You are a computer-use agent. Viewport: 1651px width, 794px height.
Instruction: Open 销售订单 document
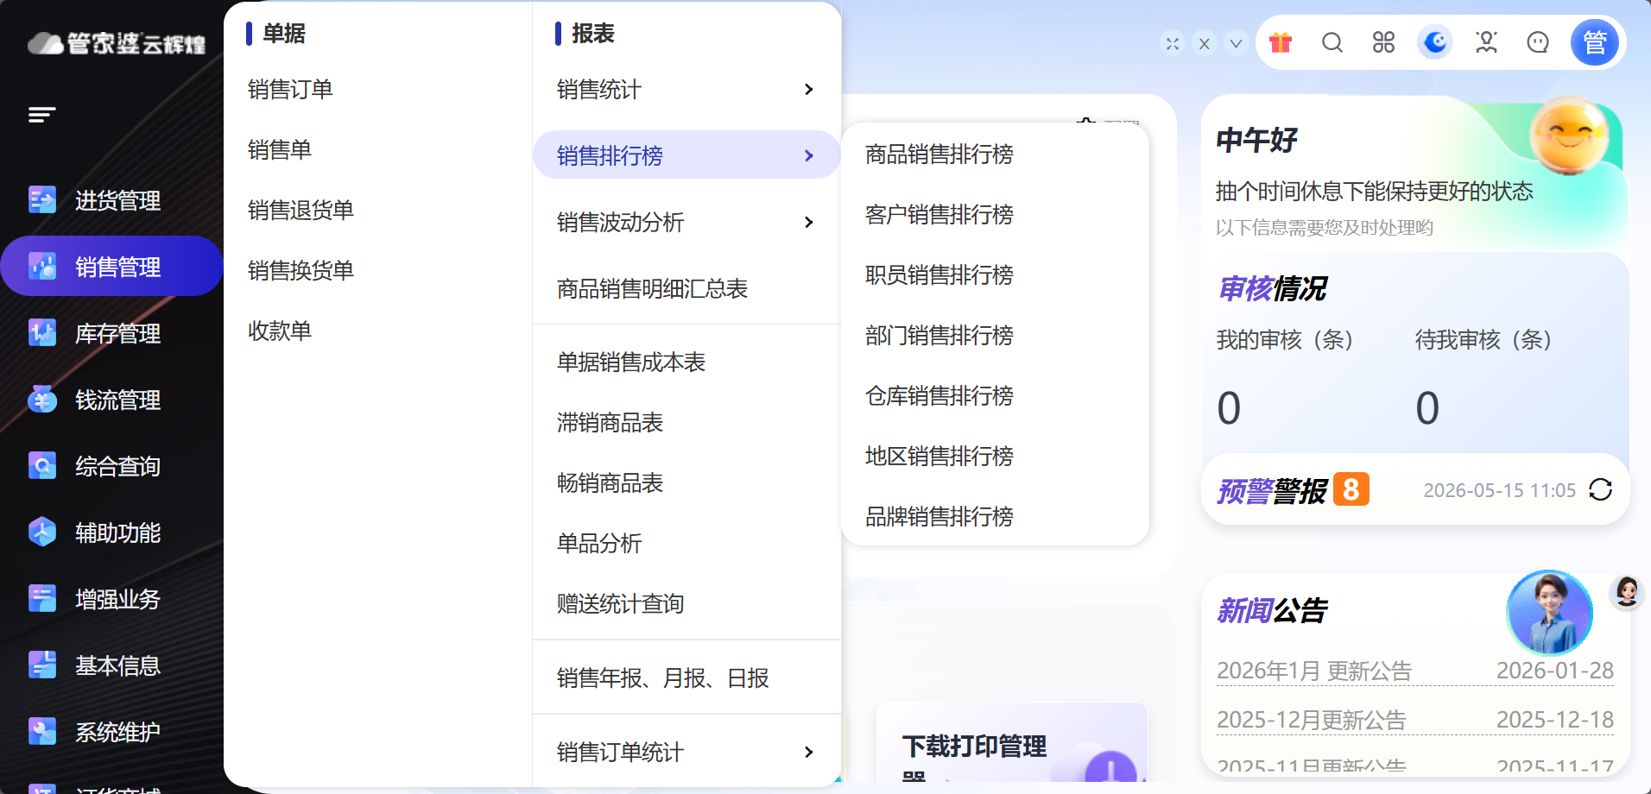coord(290,90)
